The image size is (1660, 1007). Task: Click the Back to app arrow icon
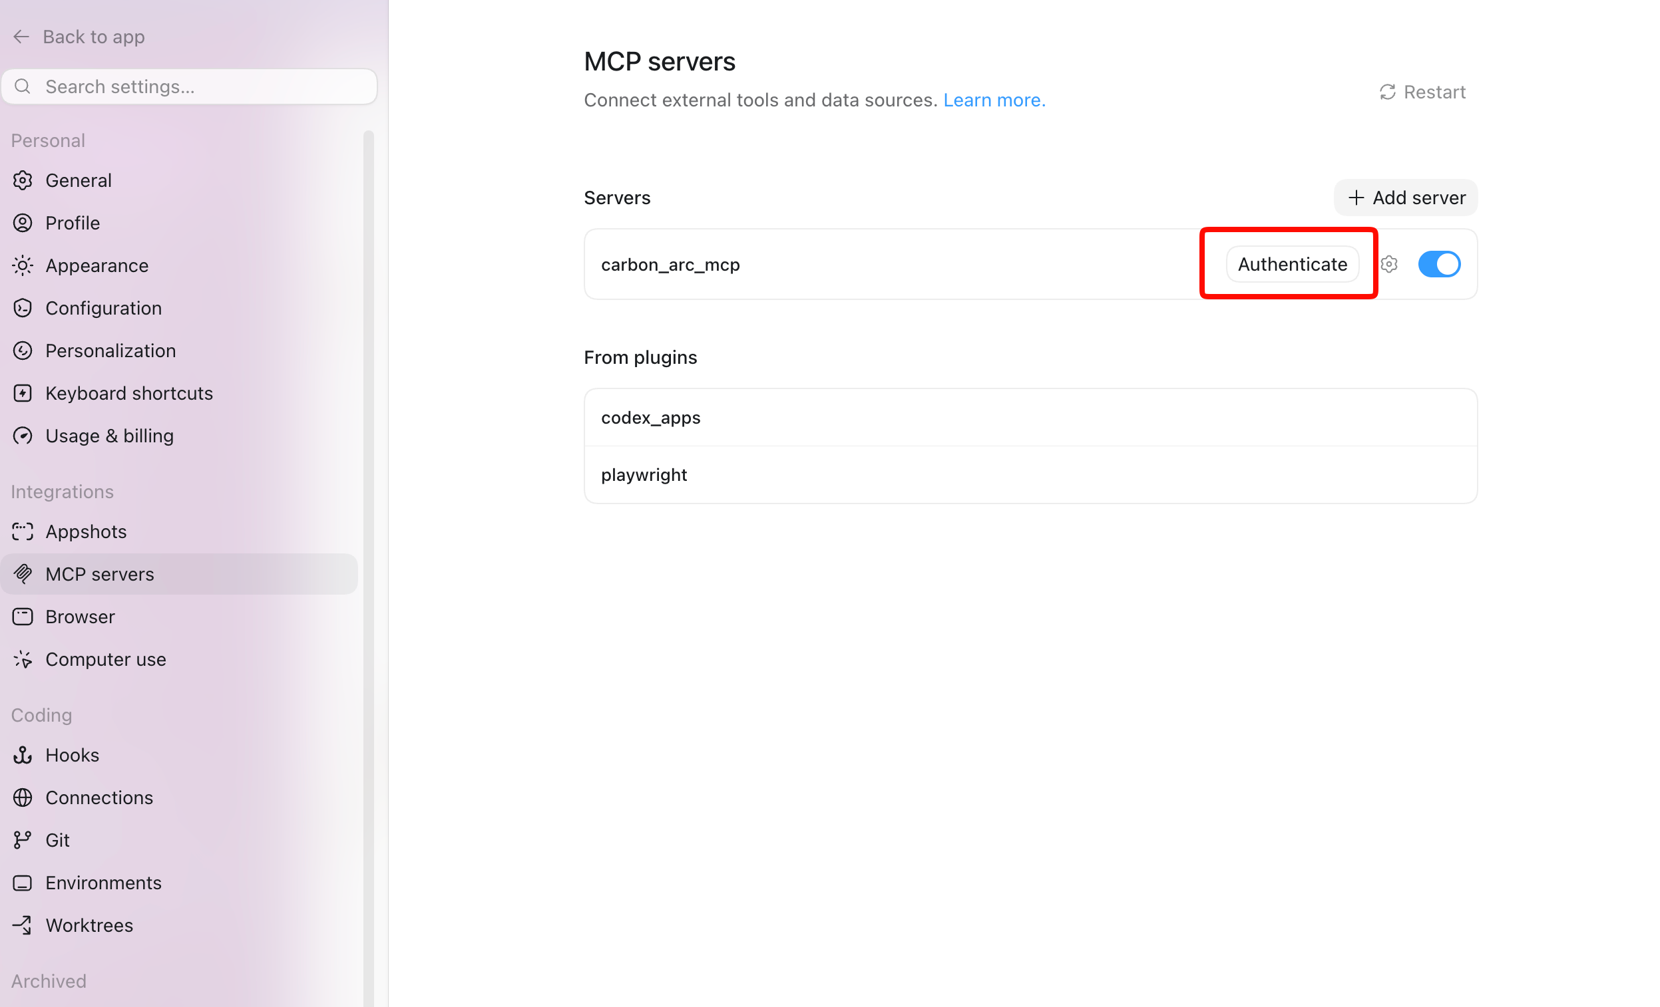[21, 37]
